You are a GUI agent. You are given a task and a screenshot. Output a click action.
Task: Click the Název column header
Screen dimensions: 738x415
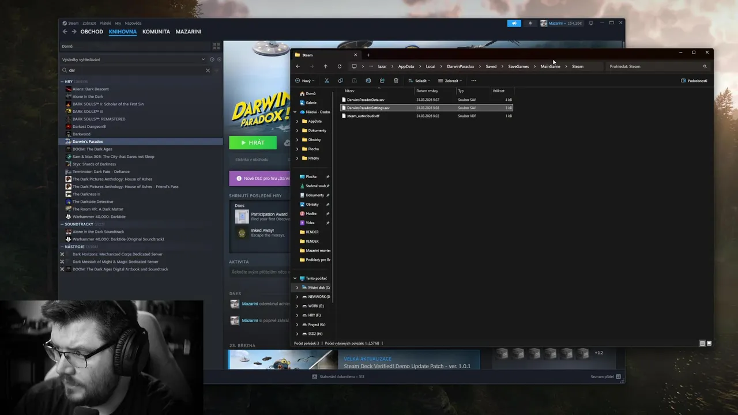[x=349, y=91]
